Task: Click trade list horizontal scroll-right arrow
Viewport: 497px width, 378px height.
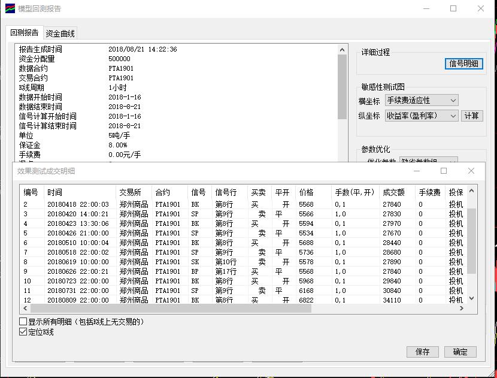Action: tap(462, 308)
